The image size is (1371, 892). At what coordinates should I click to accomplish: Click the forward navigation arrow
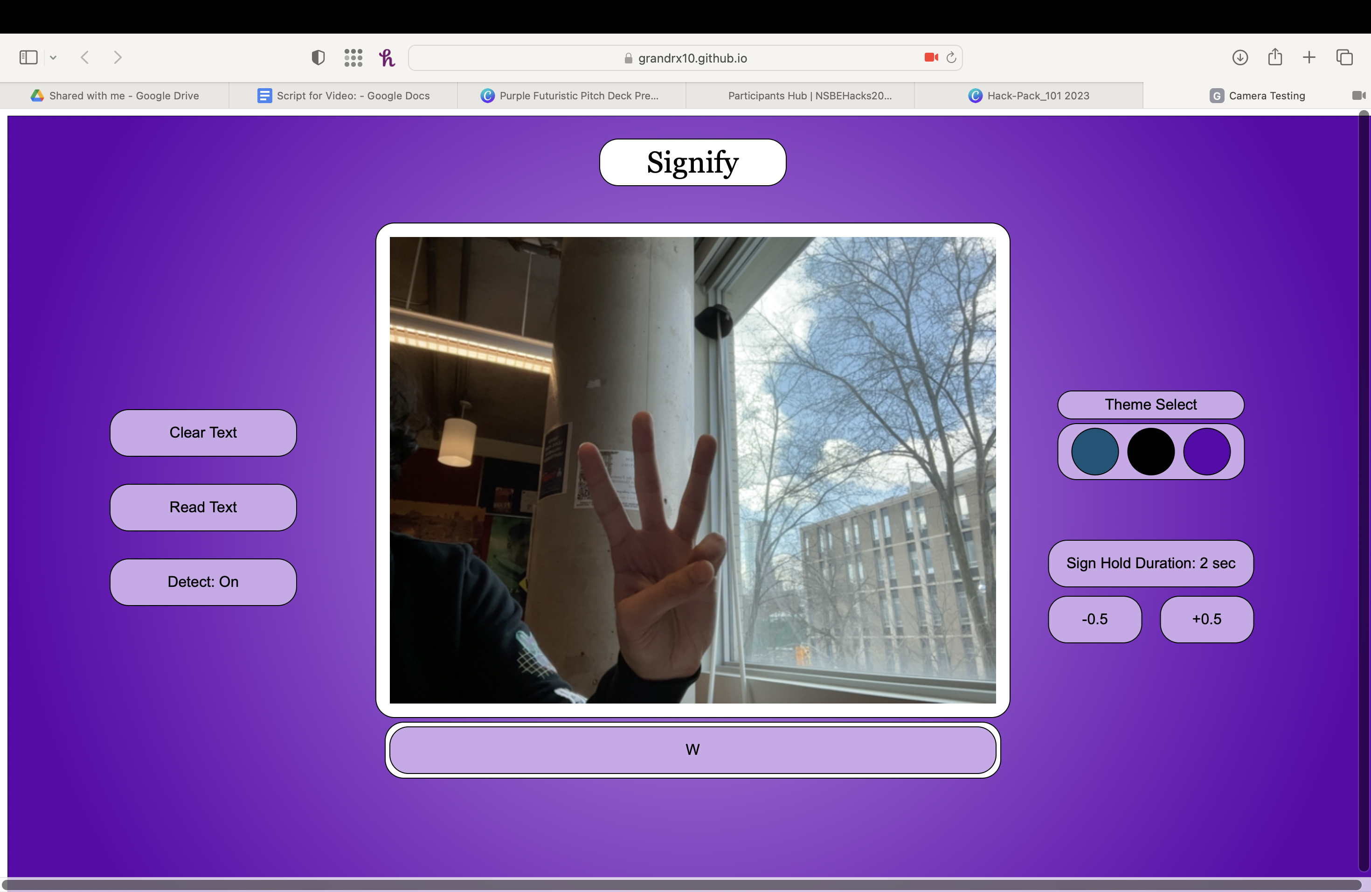click(x=118, y=58)
